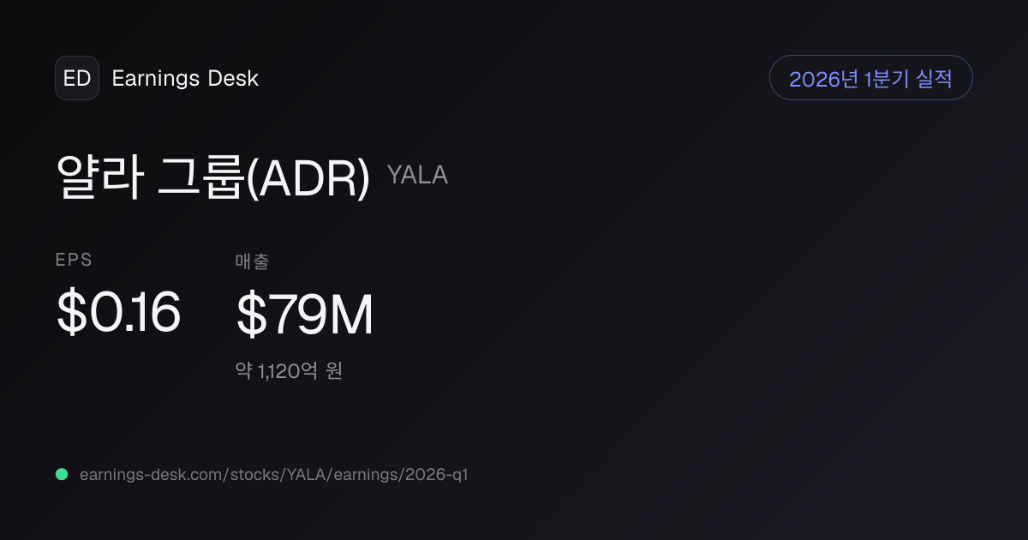Screen dimensions: 1028x540
Task: Select the YALA ticker symbol
Action: click(417, 175)
